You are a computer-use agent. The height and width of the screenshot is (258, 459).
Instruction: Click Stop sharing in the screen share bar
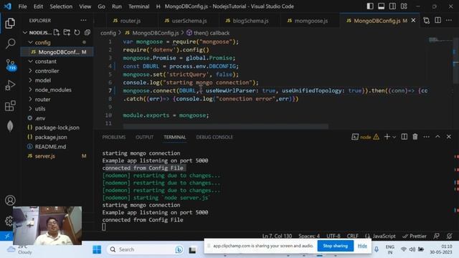tap(336, 246)
